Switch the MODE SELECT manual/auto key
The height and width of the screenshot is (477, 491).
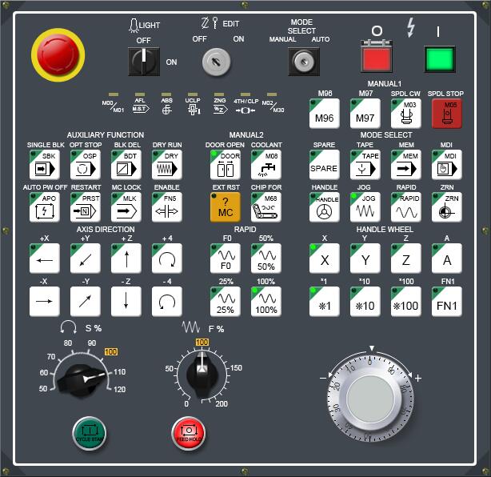[303, 61]
